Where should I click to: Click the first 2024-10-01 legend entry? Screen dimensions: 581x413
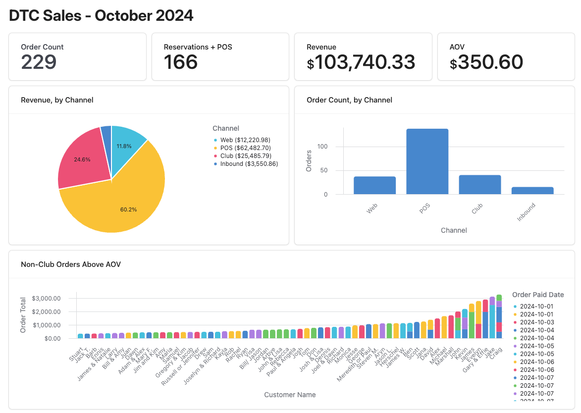pyautogui.click(x=536, y=307)
